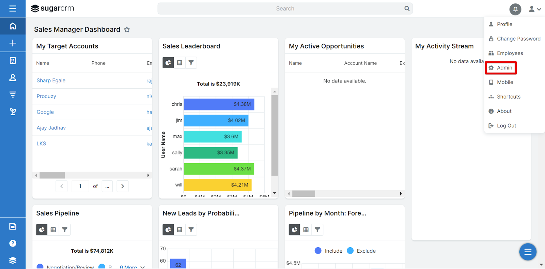Screen dimensions: 545x269
Task: Go to previous page in Target Accounts
Action: 62,186
